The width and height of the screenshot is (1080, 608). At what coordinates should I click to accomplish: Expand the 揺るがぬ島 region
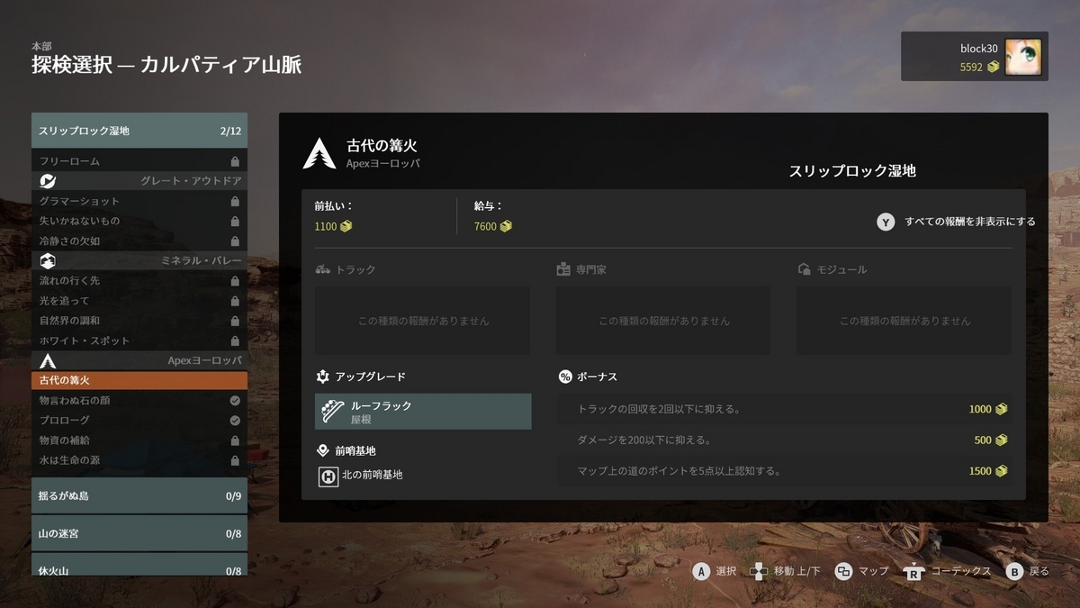click(x=139, y=495)
